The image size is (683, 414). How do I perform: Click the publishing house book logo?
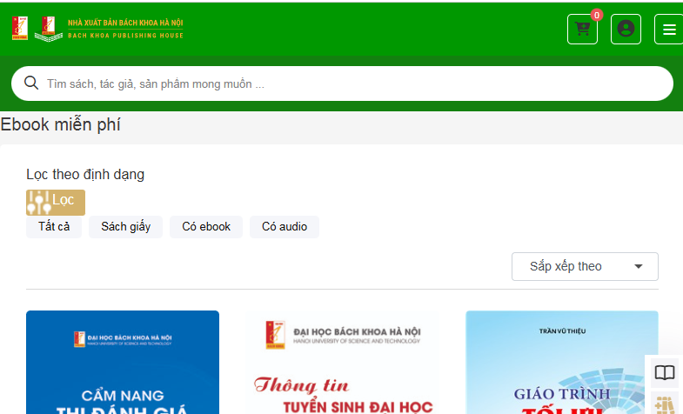click(x=49, y=30)
